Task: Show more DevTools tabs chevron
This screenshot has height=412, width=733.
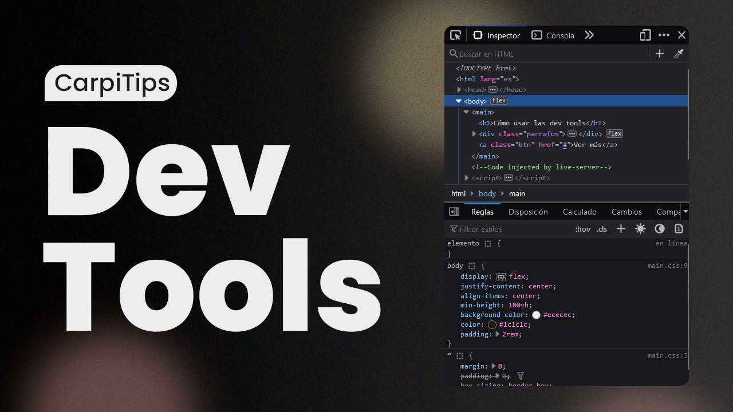Action: 589,35
